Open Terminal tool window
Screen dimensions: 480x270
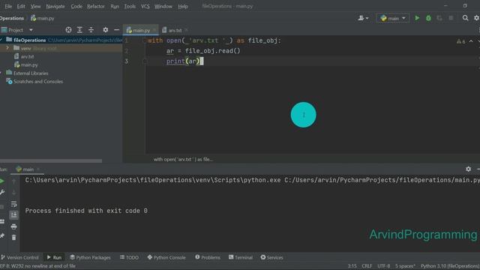click(x=241, y=257)
